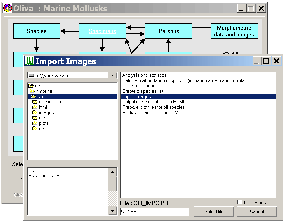Select 'Analysis and statistics' from list
The height and width of the screenshot is (223, 285).
pos(144,75)
